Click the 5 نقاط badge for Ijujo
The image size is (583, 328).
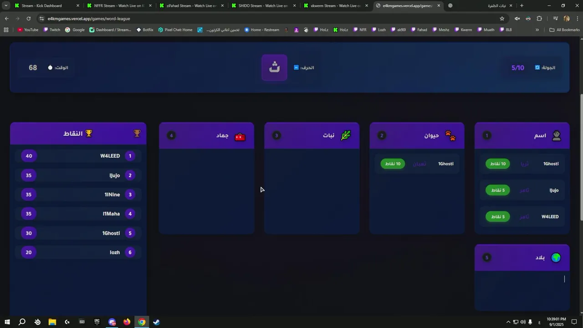coord(498,190)
